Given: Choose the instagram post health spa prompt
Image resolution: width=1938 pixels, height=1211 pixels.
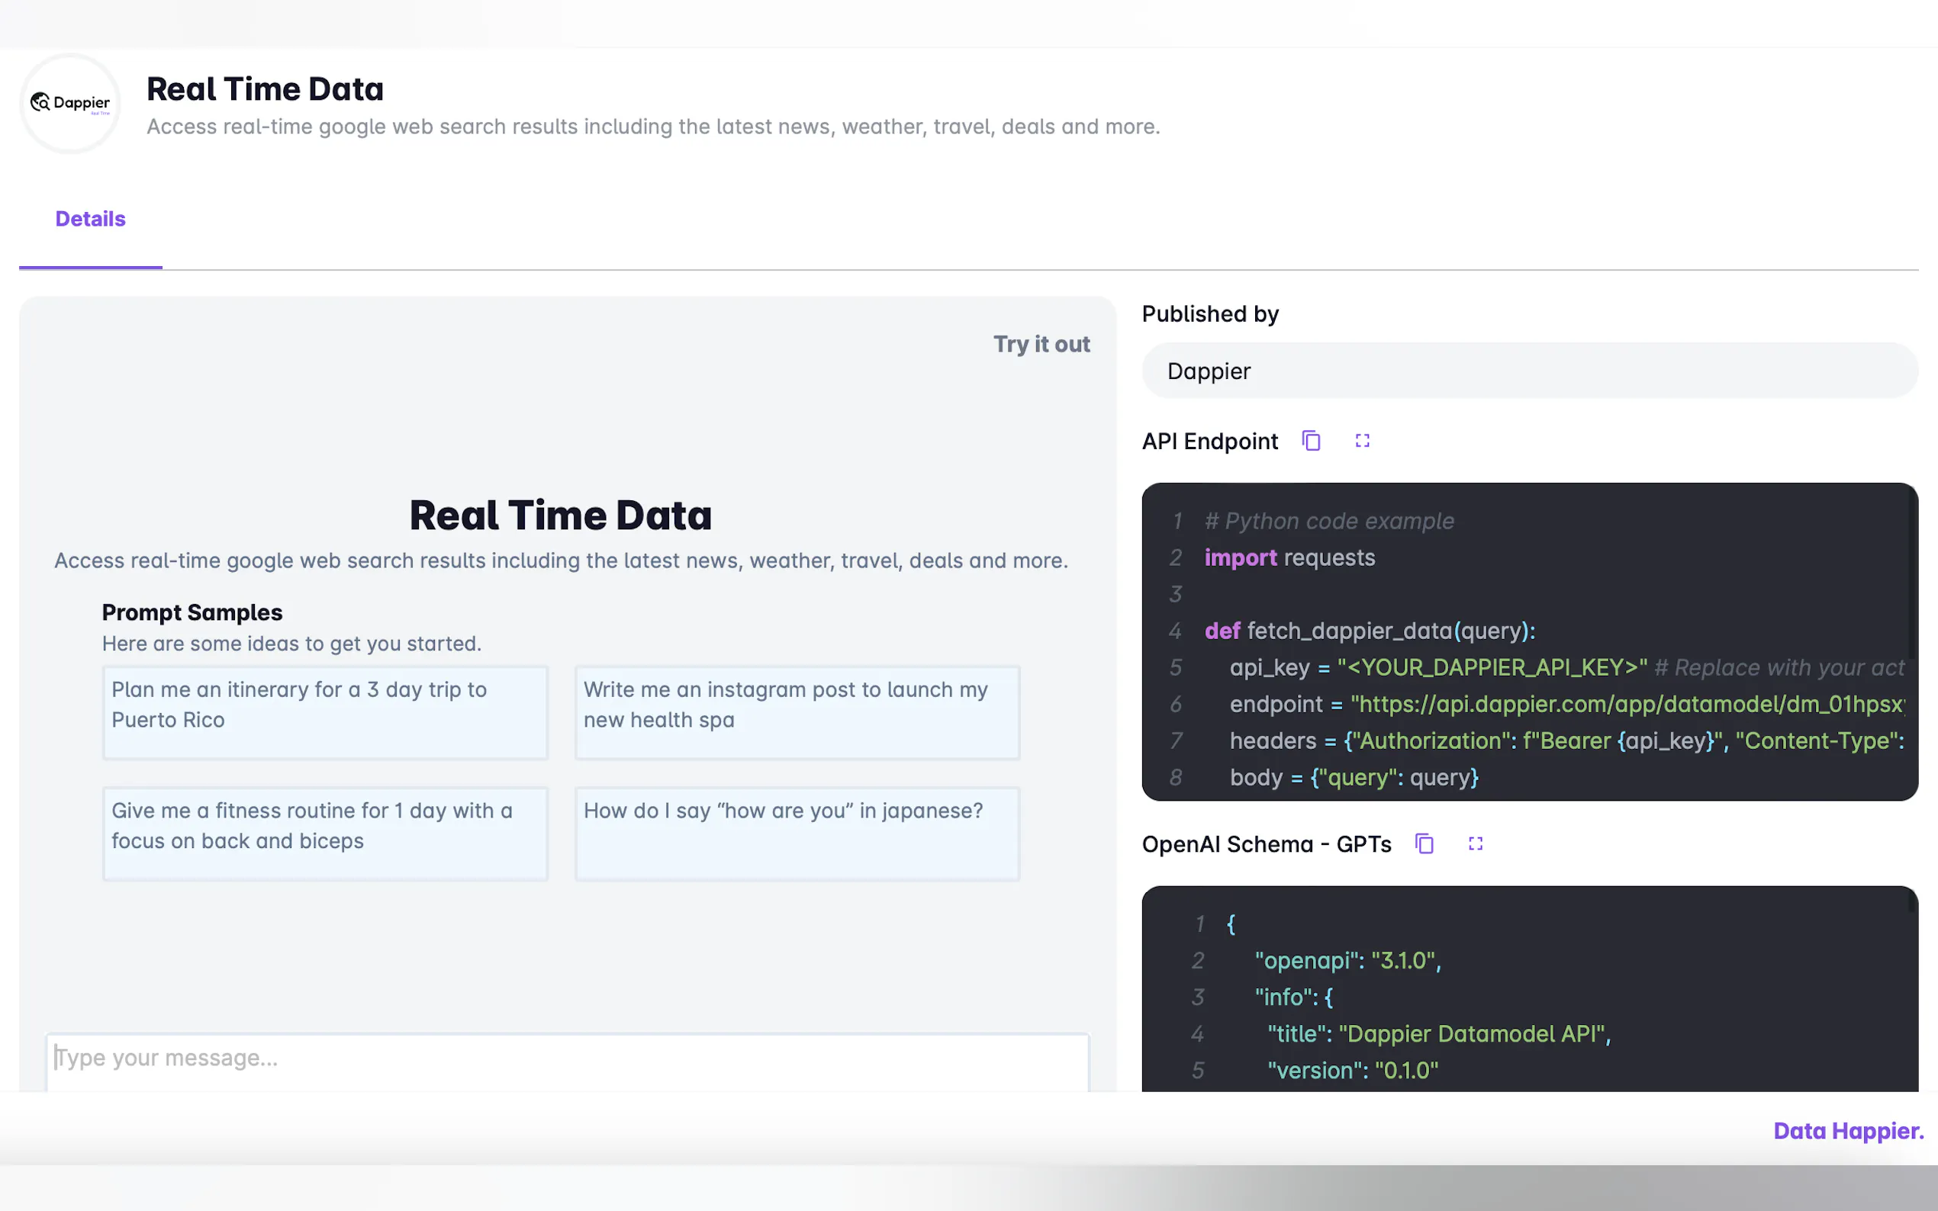Looking at the screenshot, I should coord(797,712).
